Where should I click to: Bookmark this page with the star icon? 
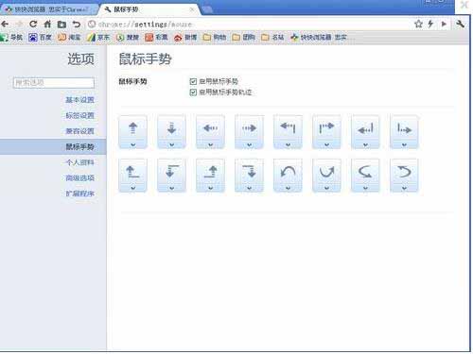[x=418, y=24]
